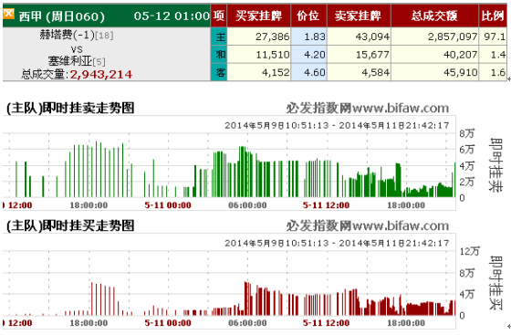
Task: Select the 和 row label cell
Action: tap(219, 54)
